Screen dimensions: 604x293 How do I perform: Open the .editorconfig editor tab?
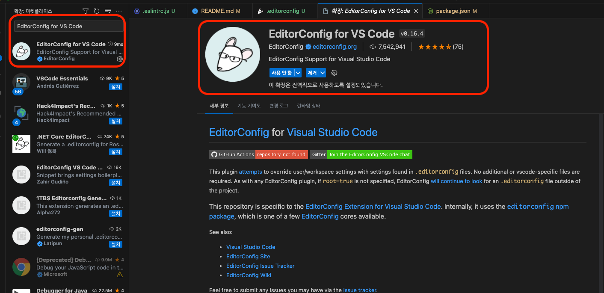point(284,11)
